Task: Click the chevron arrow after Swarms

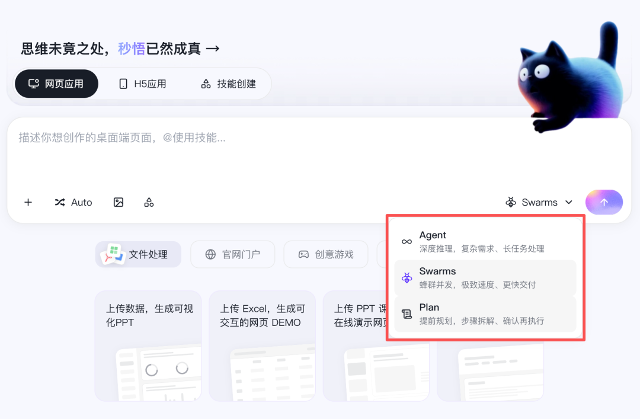Action: coord(568,202)
